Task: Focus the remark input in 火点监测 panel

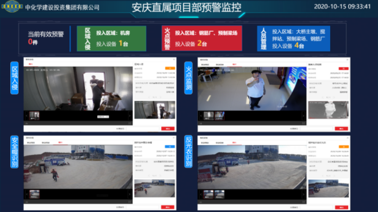Action: click(x=316, y=129)
